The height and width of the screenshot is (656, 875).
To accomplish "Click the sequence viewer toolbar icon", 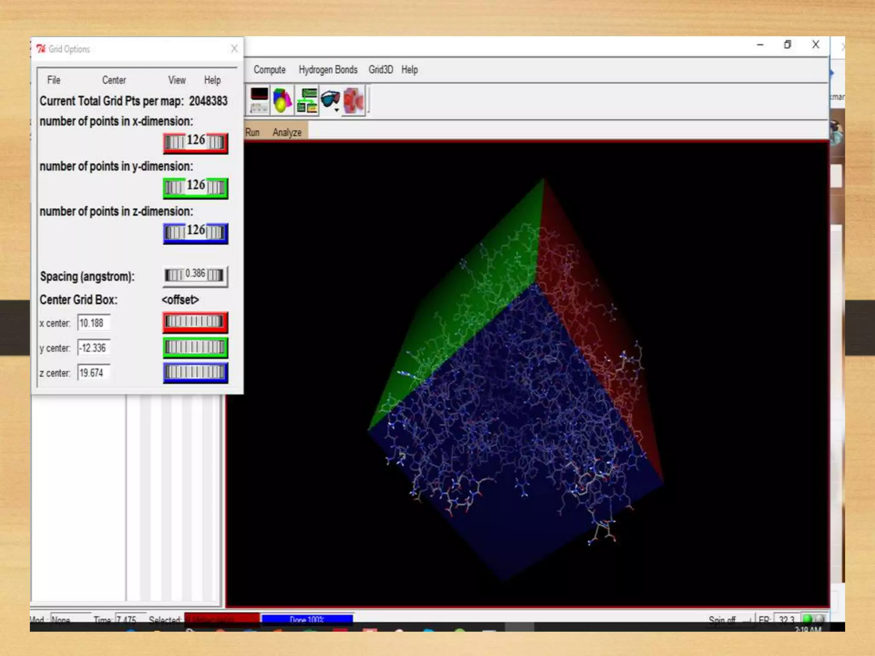I will tap(259, 100).
